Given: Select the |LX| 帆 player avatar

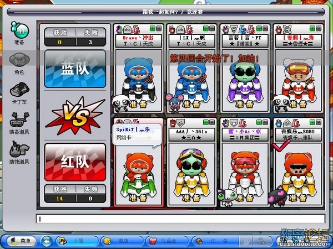Looking at the screenshot, I should pos(192,79).
